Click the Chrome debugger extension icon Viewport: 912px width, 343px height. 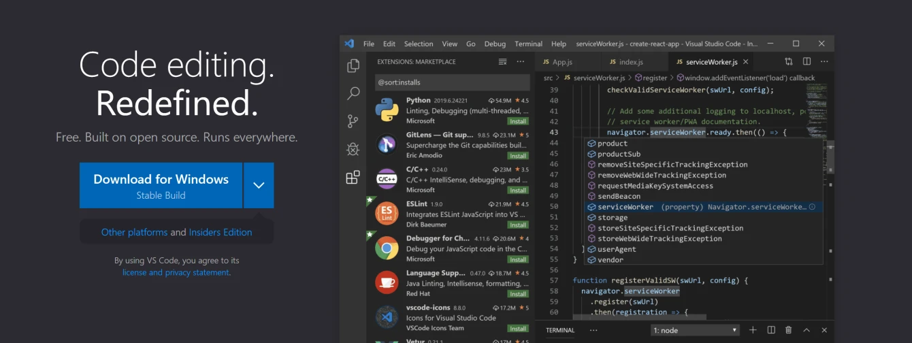click(x=387, y=248)
